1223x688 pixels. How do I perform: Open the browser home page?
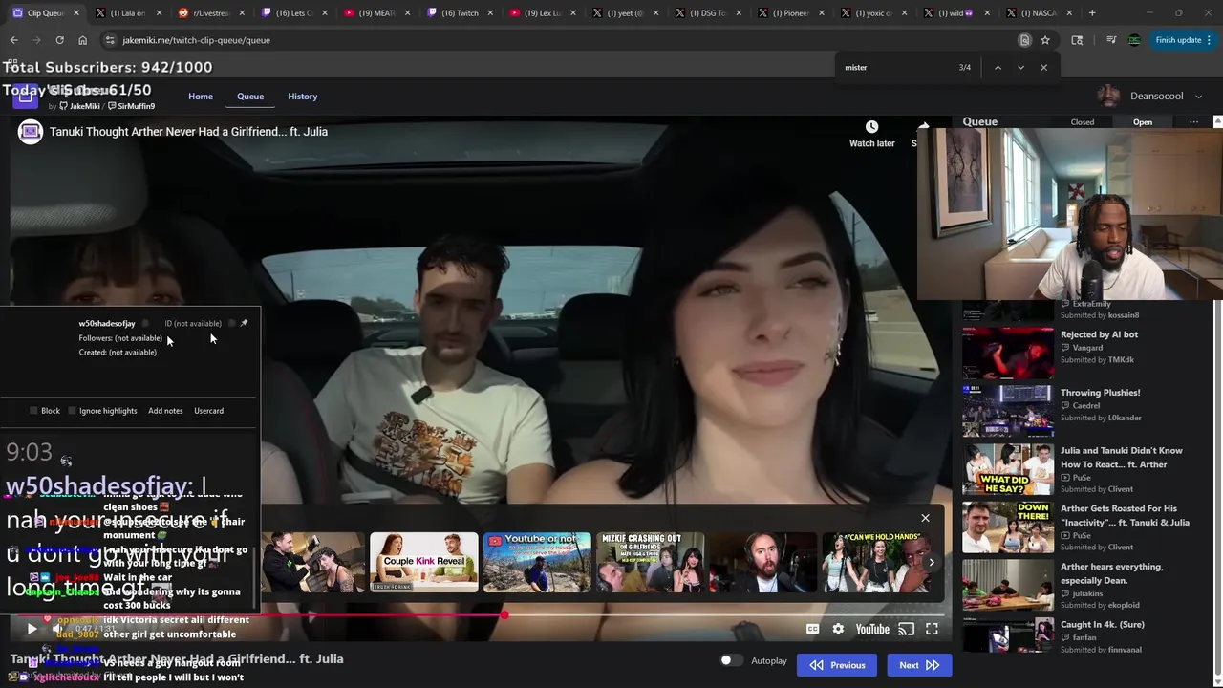[82, 40]
